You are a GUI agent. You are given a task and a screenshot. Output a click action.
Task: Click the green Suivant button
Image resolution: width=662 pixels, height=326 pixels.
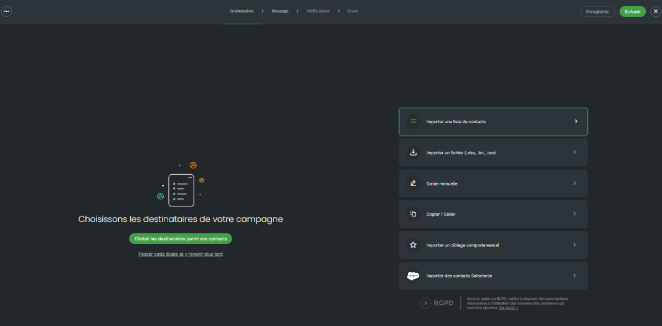coord(633,12)
